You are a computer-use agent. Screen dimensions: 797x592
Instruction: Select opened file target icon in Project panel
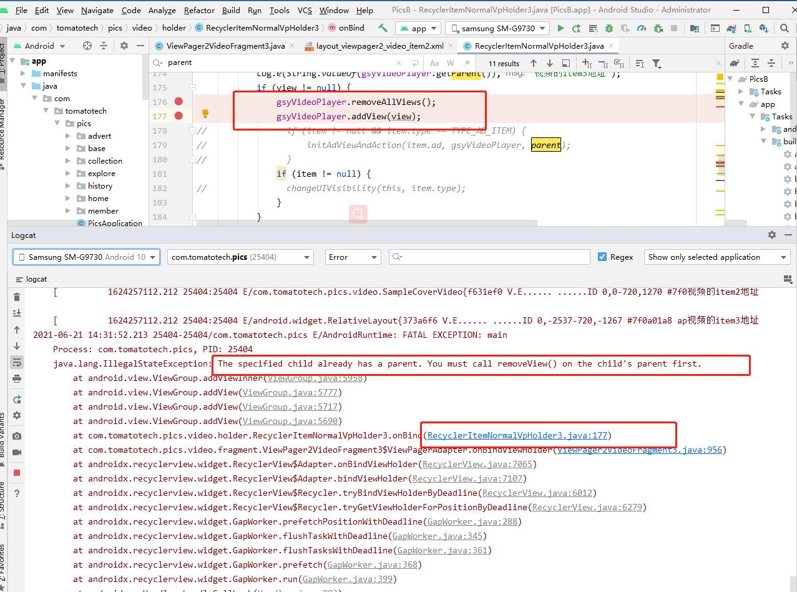(x=87, y=46)
